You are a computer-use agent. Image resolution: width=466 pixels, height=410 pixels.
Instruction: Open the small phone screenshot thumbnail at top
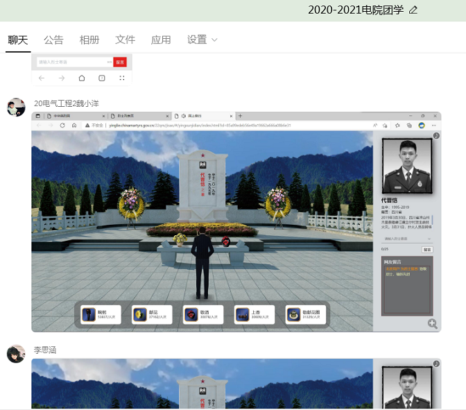(x=82, y=69)
